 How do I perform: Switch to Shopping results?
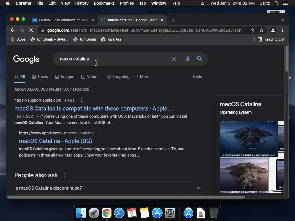118,77
